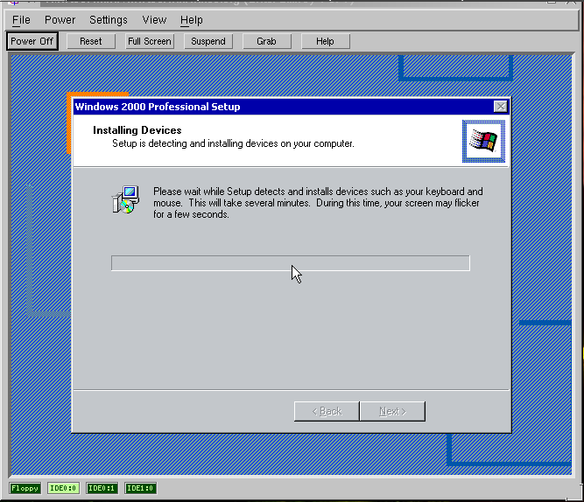Close the Windows 2000 Professional Setup dialog
This screenshot has height=502, width=584.
[500, 107]
